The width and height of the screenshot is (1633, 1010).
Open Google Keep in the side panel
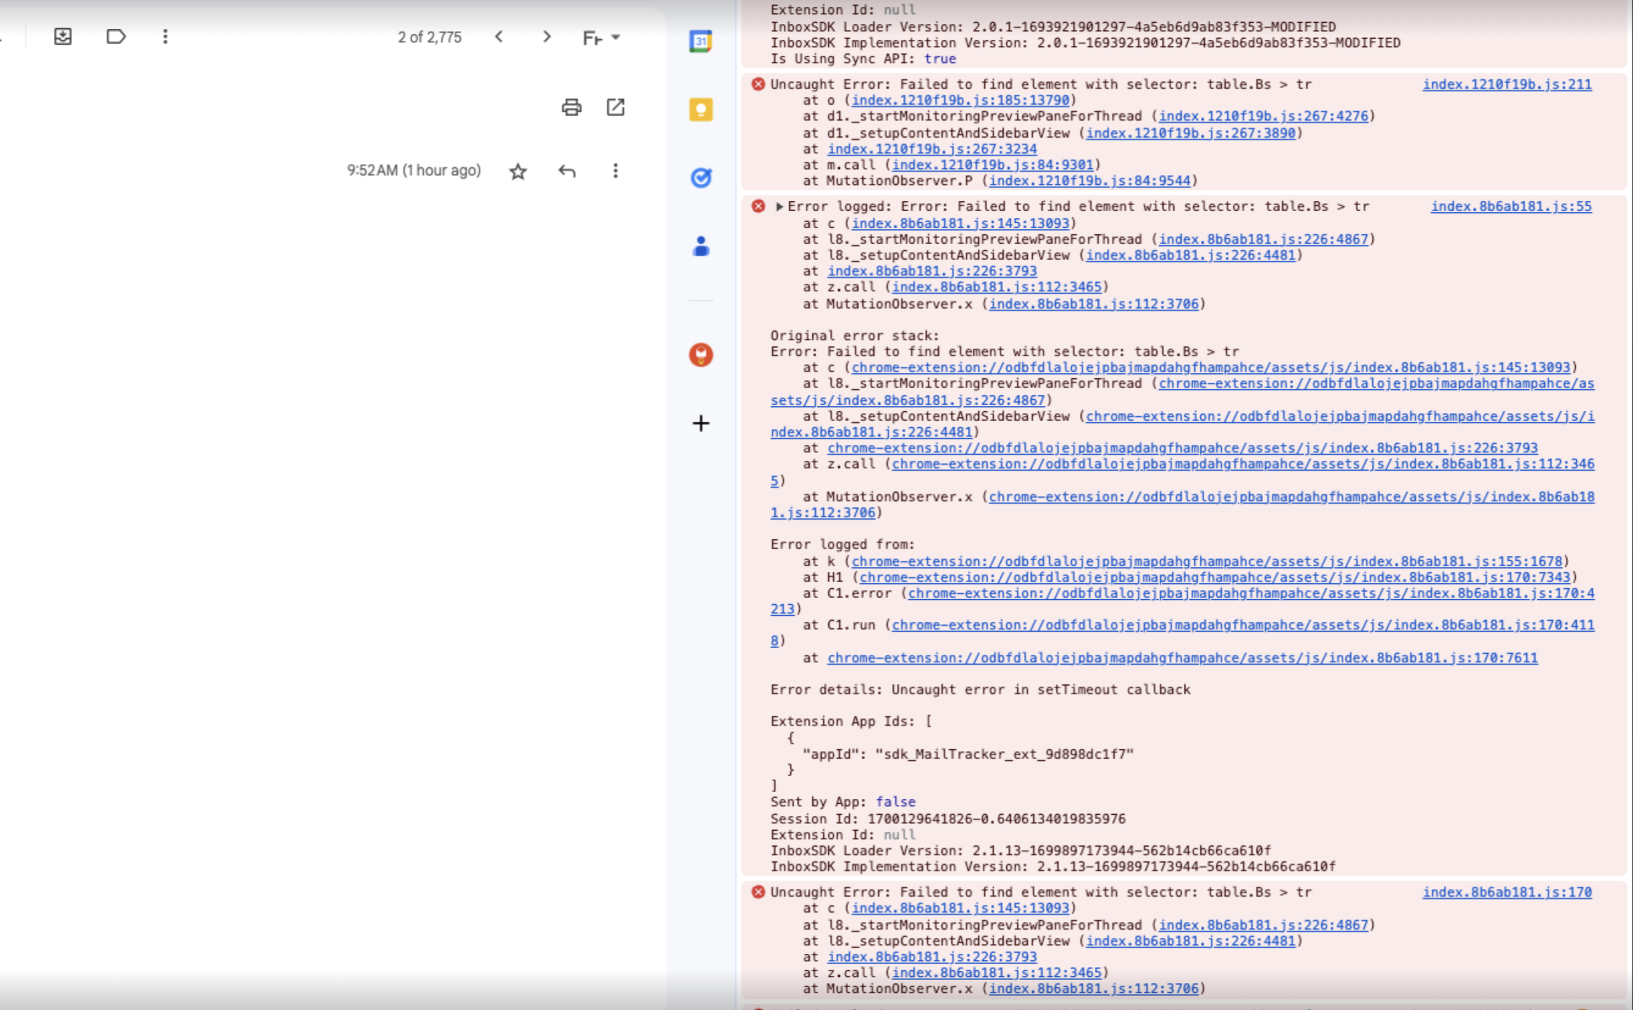coord(700,109)
